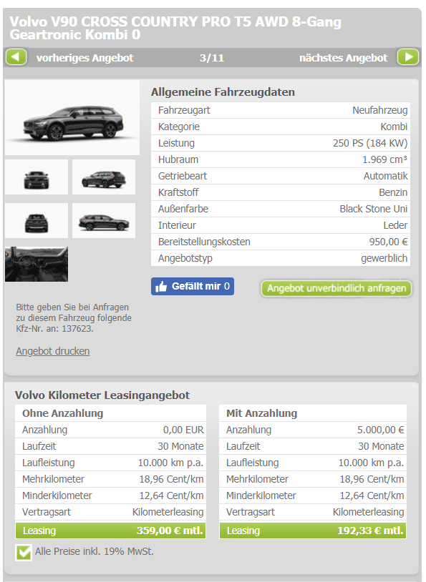Click the '5.000,00 €' Anzahlung value

click(381, 430)
